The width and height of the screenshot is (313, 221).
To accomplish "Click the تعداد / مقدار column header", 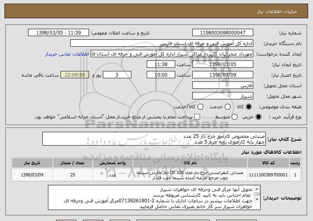I will (x=73, y=163).
